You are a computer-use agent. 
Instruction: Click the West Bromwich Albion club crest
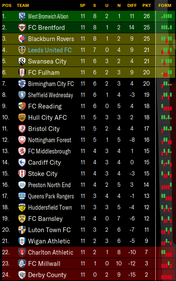(x=22, y=16)
